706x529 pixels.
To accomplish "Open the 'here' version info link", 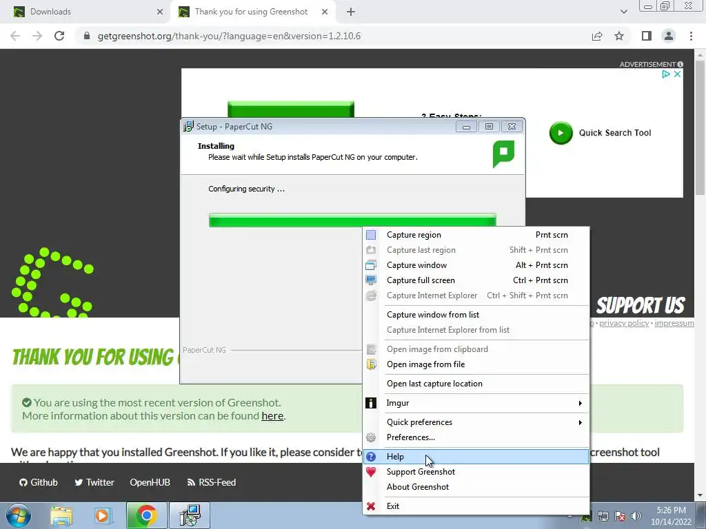I will [x=272, y=415].
